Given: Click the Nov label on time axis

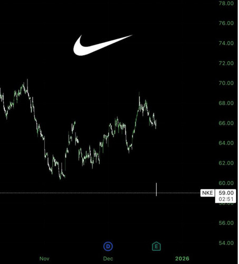Looking at the screenshot, I should click(44, 259).
